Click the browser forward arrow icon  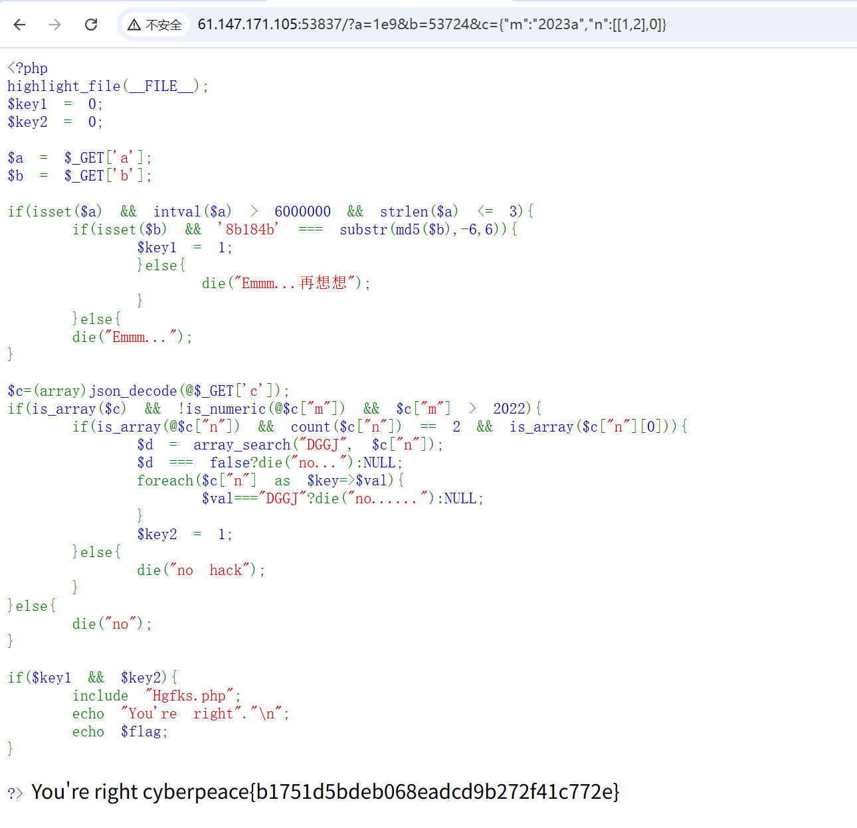tap(55, 24)
